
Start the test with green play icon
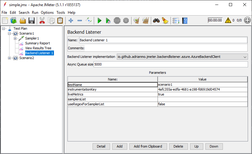(x=100, y=21)
